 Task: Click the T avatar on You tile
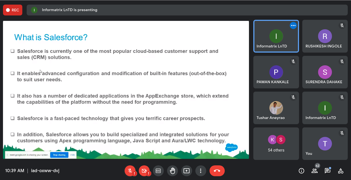click(x=325, y=144)
